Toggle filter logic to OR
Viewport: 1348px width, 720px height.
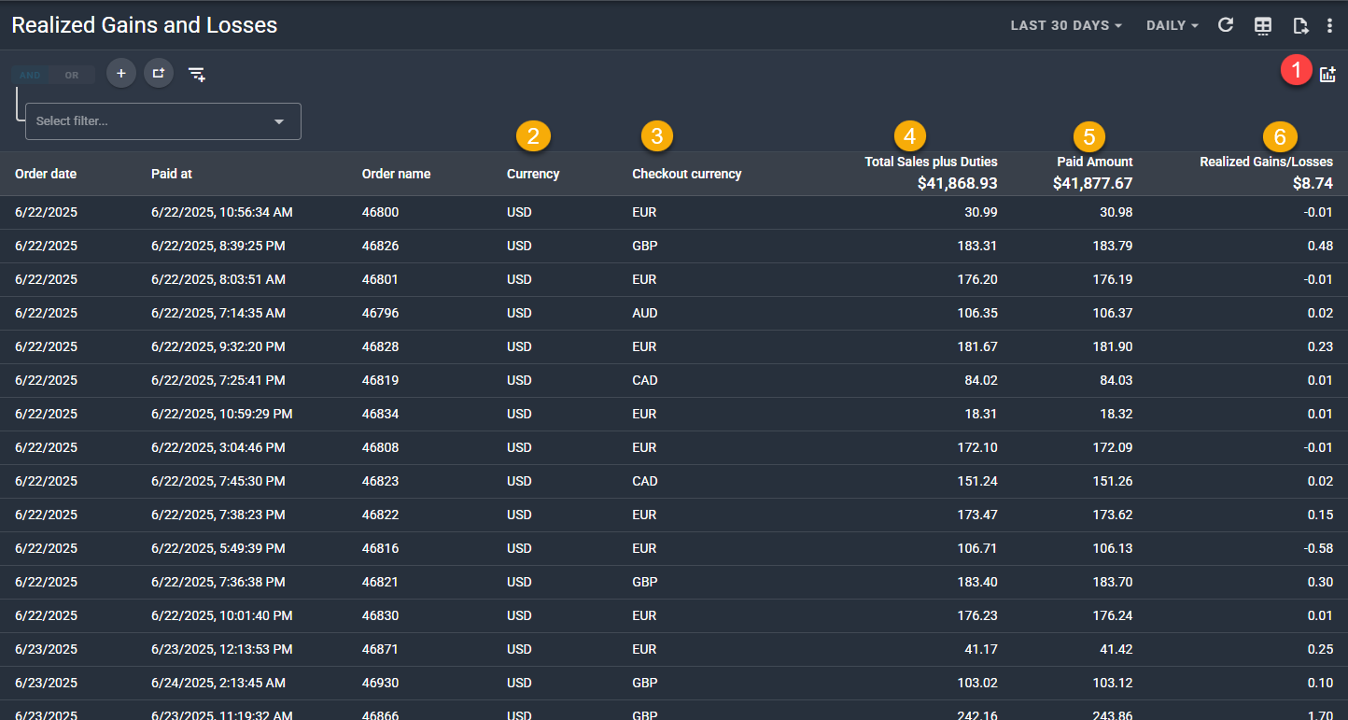coord(72,75)
